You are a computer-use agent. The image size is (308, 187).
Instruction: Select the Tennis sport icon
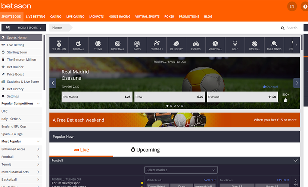[x=98, y=45]
